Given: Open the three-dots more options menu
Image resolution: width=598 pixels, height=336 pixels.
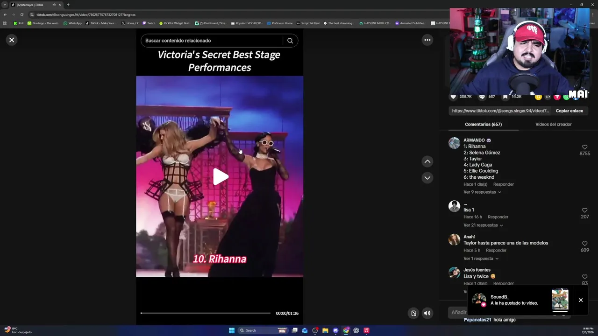Looking at the screenshot, I should click(x=427, y=40).
